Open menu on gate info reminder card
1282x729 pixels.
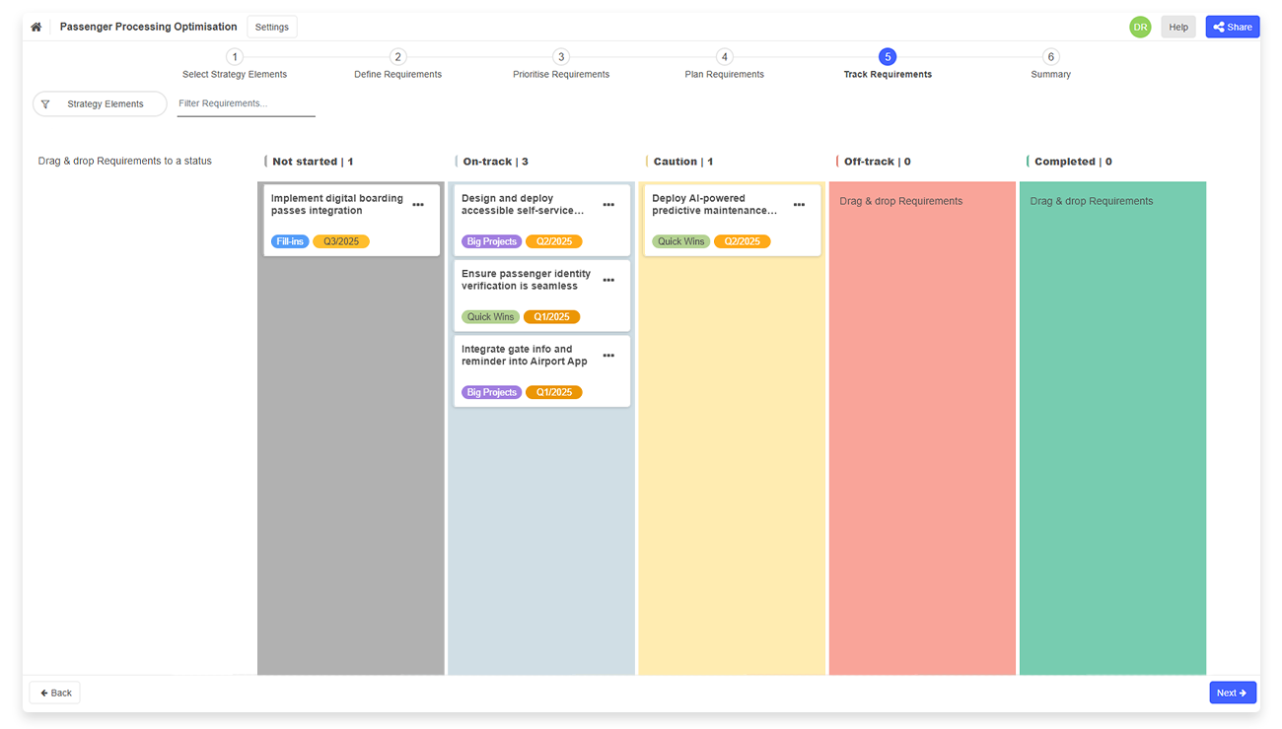point(608,356)
